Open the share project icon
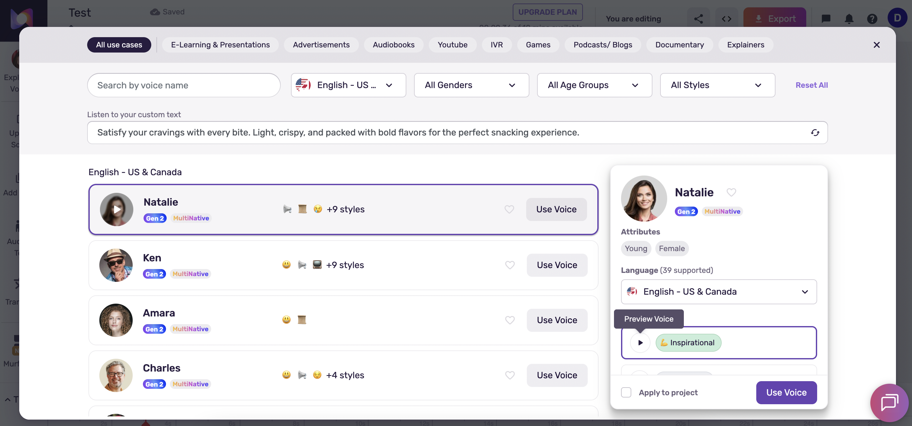912x426 pixels. 698,19
